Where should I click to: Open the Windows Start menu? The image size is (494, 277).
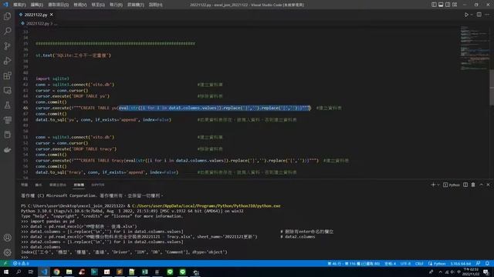point(6,272)
